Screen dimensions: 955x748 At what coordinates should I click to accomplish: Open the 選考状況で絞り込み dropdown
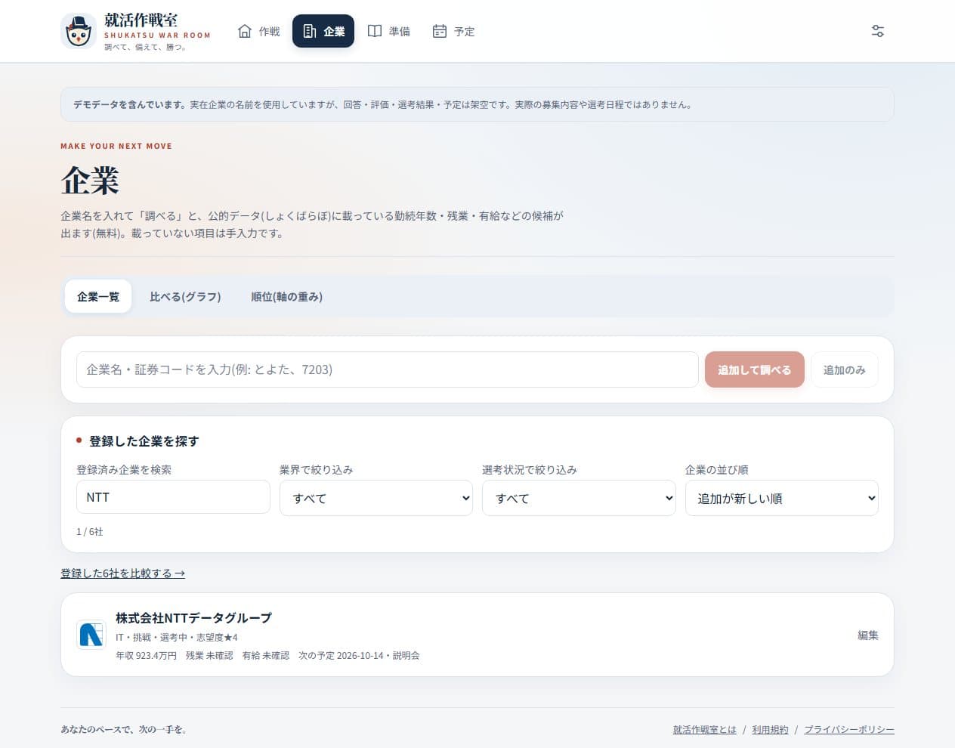coord(579,498)
